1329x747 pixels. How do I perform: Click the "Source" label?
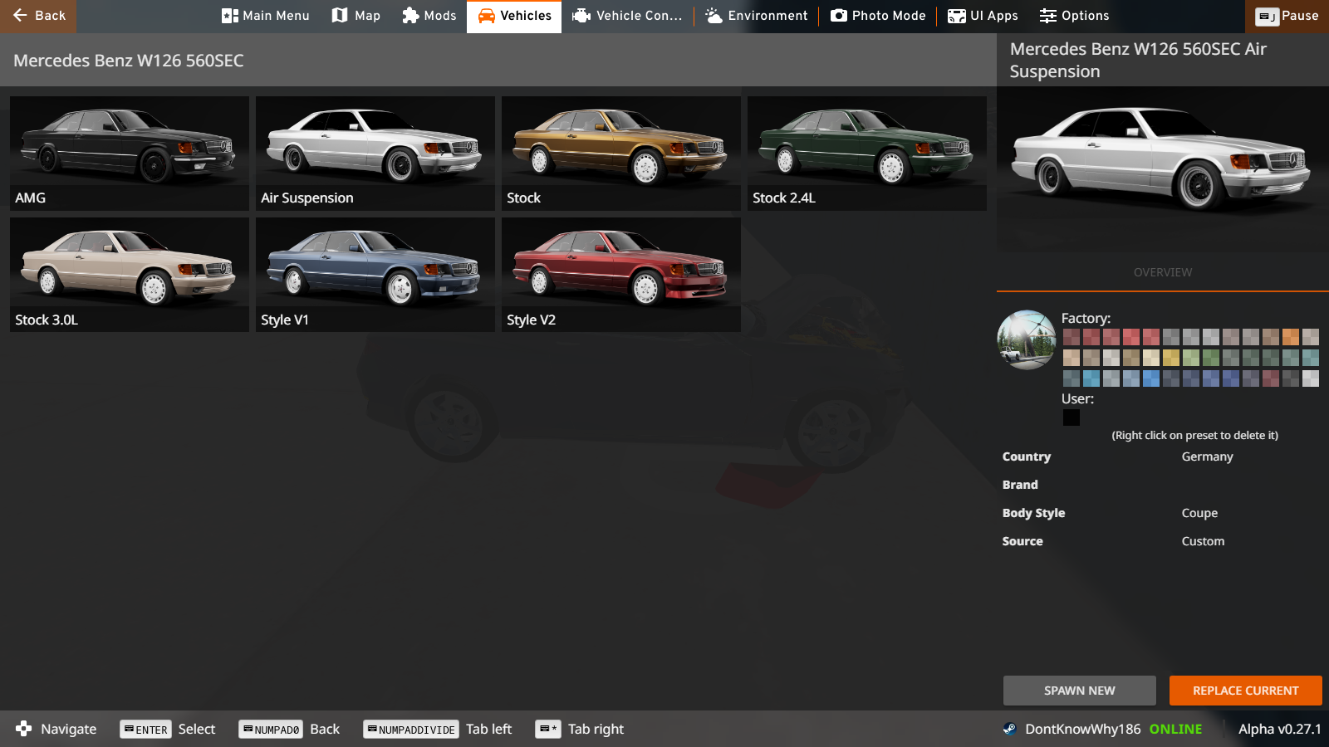[x=1022, y=541]
